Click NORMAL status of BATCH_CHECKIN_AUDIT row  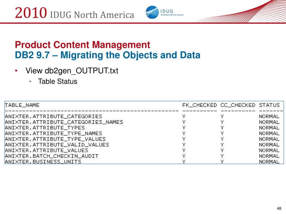(269, 156)
